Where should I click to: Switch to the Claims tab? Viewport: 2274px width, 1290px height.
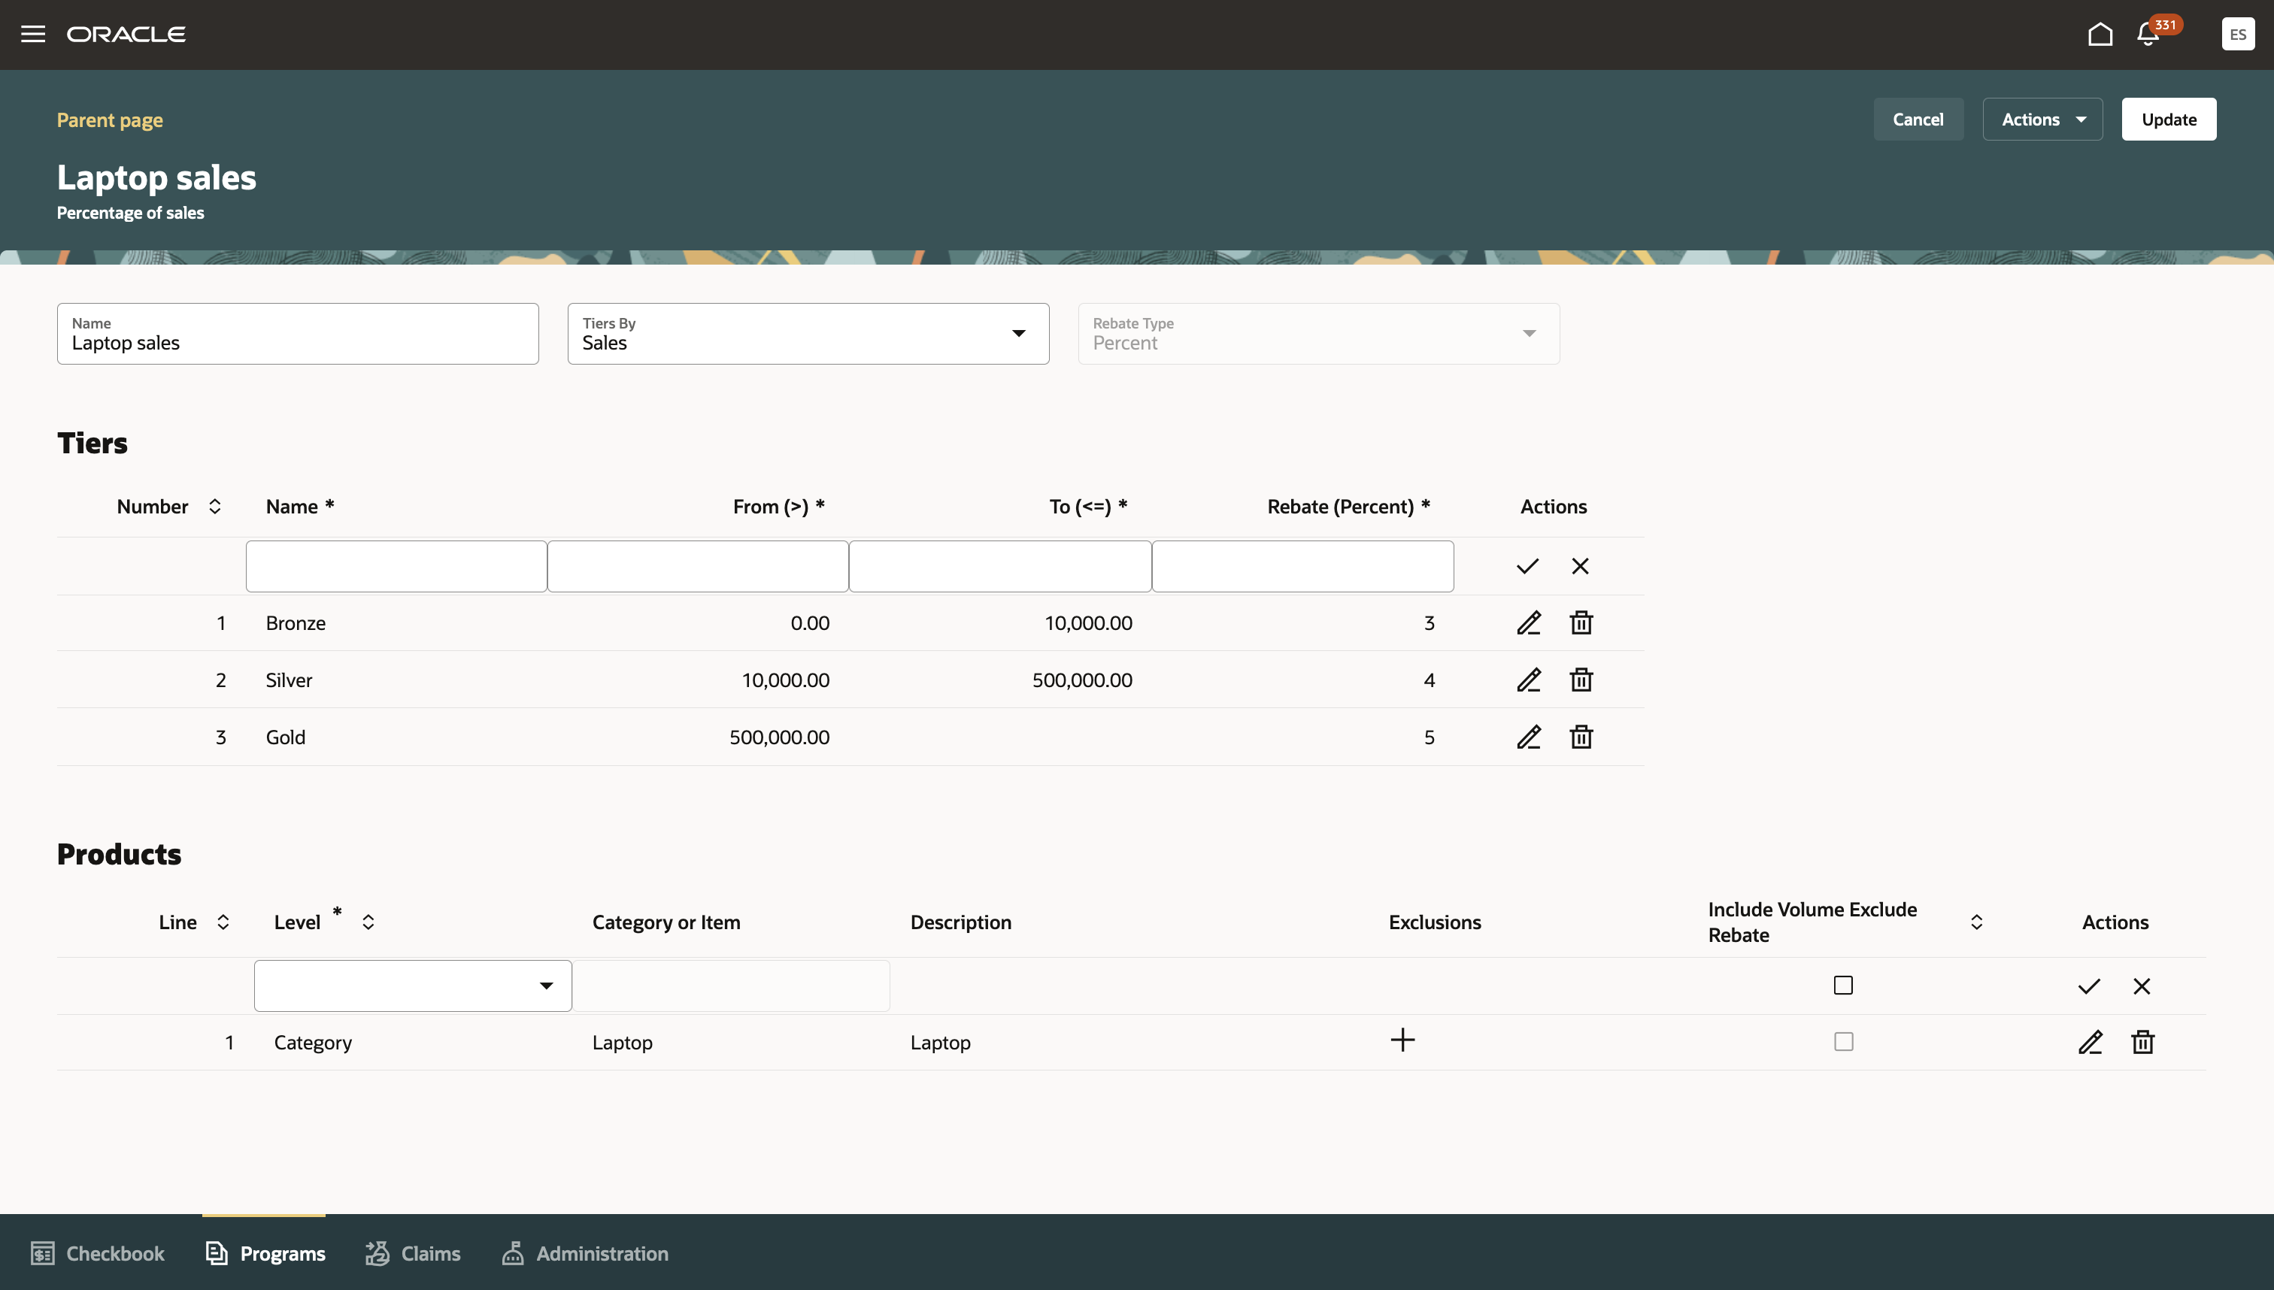[413, 1254]
